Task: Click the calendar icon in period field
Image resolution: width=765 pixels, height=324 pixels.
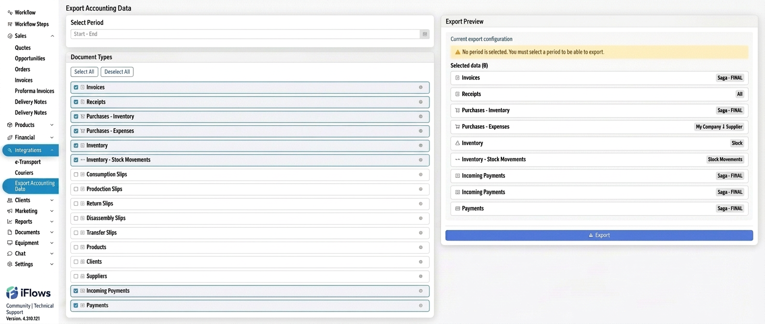Action: [425, 34]
